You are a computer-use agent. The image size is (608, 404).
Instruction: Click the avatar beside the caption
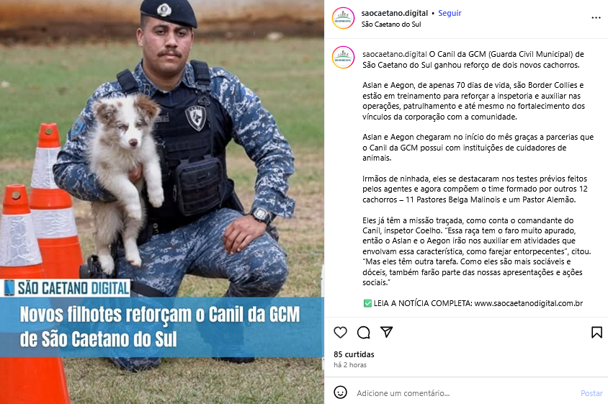343,58
